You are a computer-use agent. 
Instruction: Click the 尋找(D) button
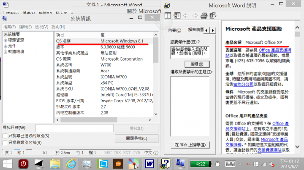pyautogui.click(x=137, y=128)
